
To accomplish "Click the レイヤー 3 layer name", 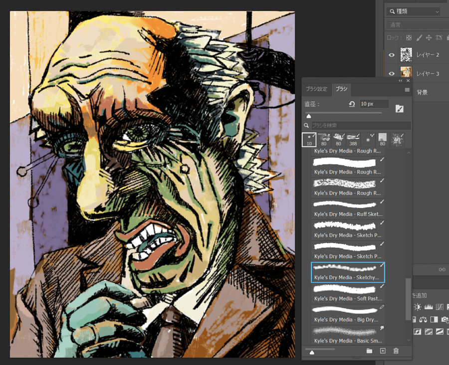I will point(428,74).
